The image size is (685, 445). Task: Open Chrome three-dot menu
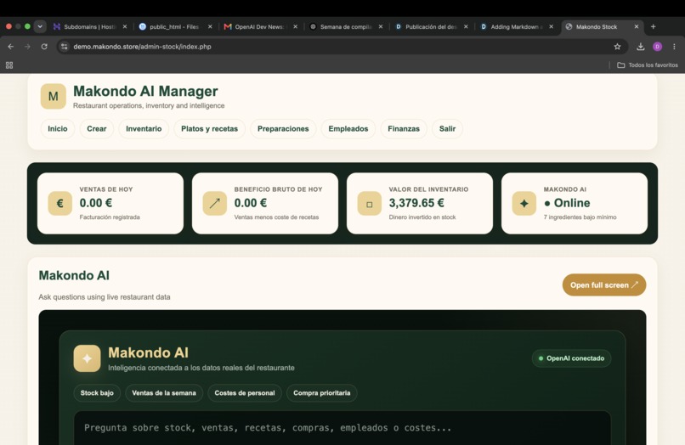click(x=674, y=47)
